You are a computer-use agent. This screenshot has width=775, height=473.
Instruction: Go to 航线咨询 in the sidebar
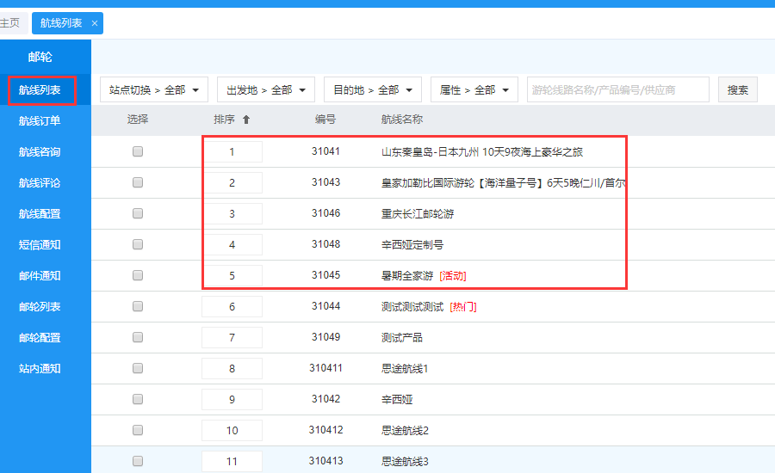[40, 152]
